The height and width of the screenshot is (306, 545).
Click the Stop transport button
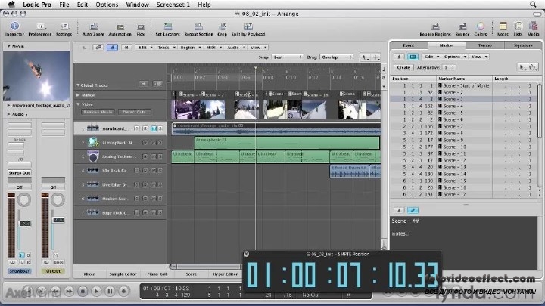click(83, 292)
